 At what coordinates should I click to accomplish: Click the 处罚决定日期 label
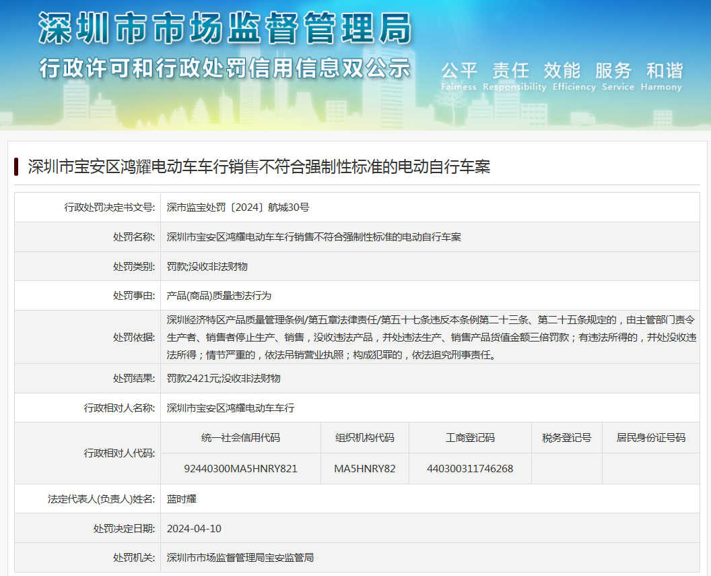click(x=125, y=528)
